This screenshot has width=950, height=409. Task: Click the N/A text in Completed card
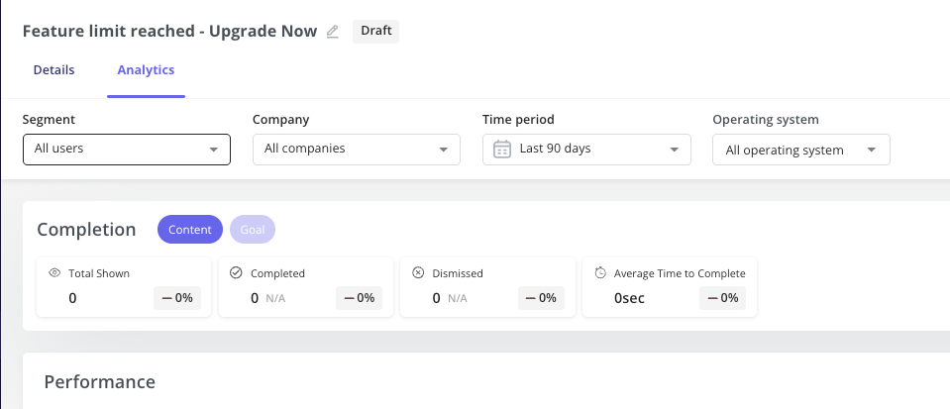point(275,298)
